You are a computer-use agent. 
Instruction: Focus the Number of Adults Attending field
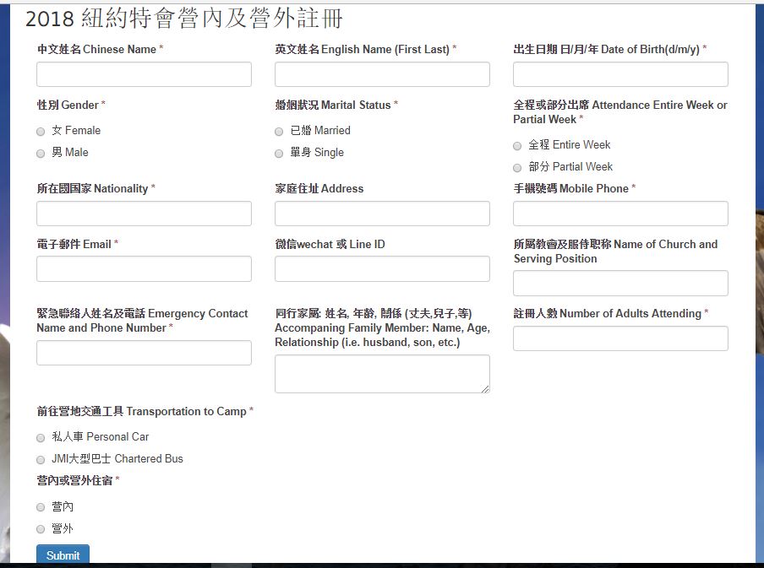tap(620, 338)
